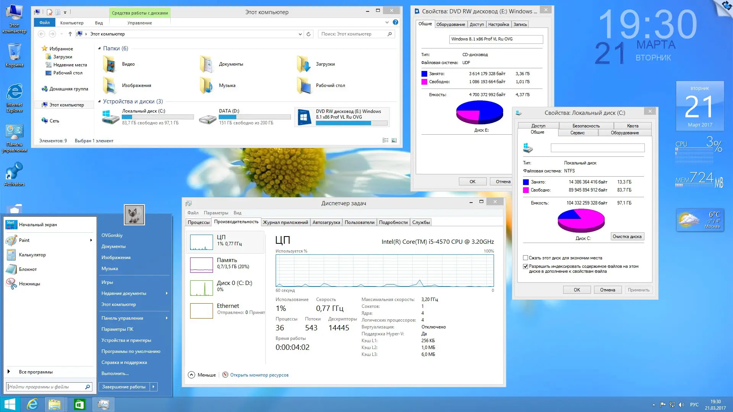Expand the Recent documents submenu
Screen dimensions: 733x412
pyautogui.click(x=166, y=293)
